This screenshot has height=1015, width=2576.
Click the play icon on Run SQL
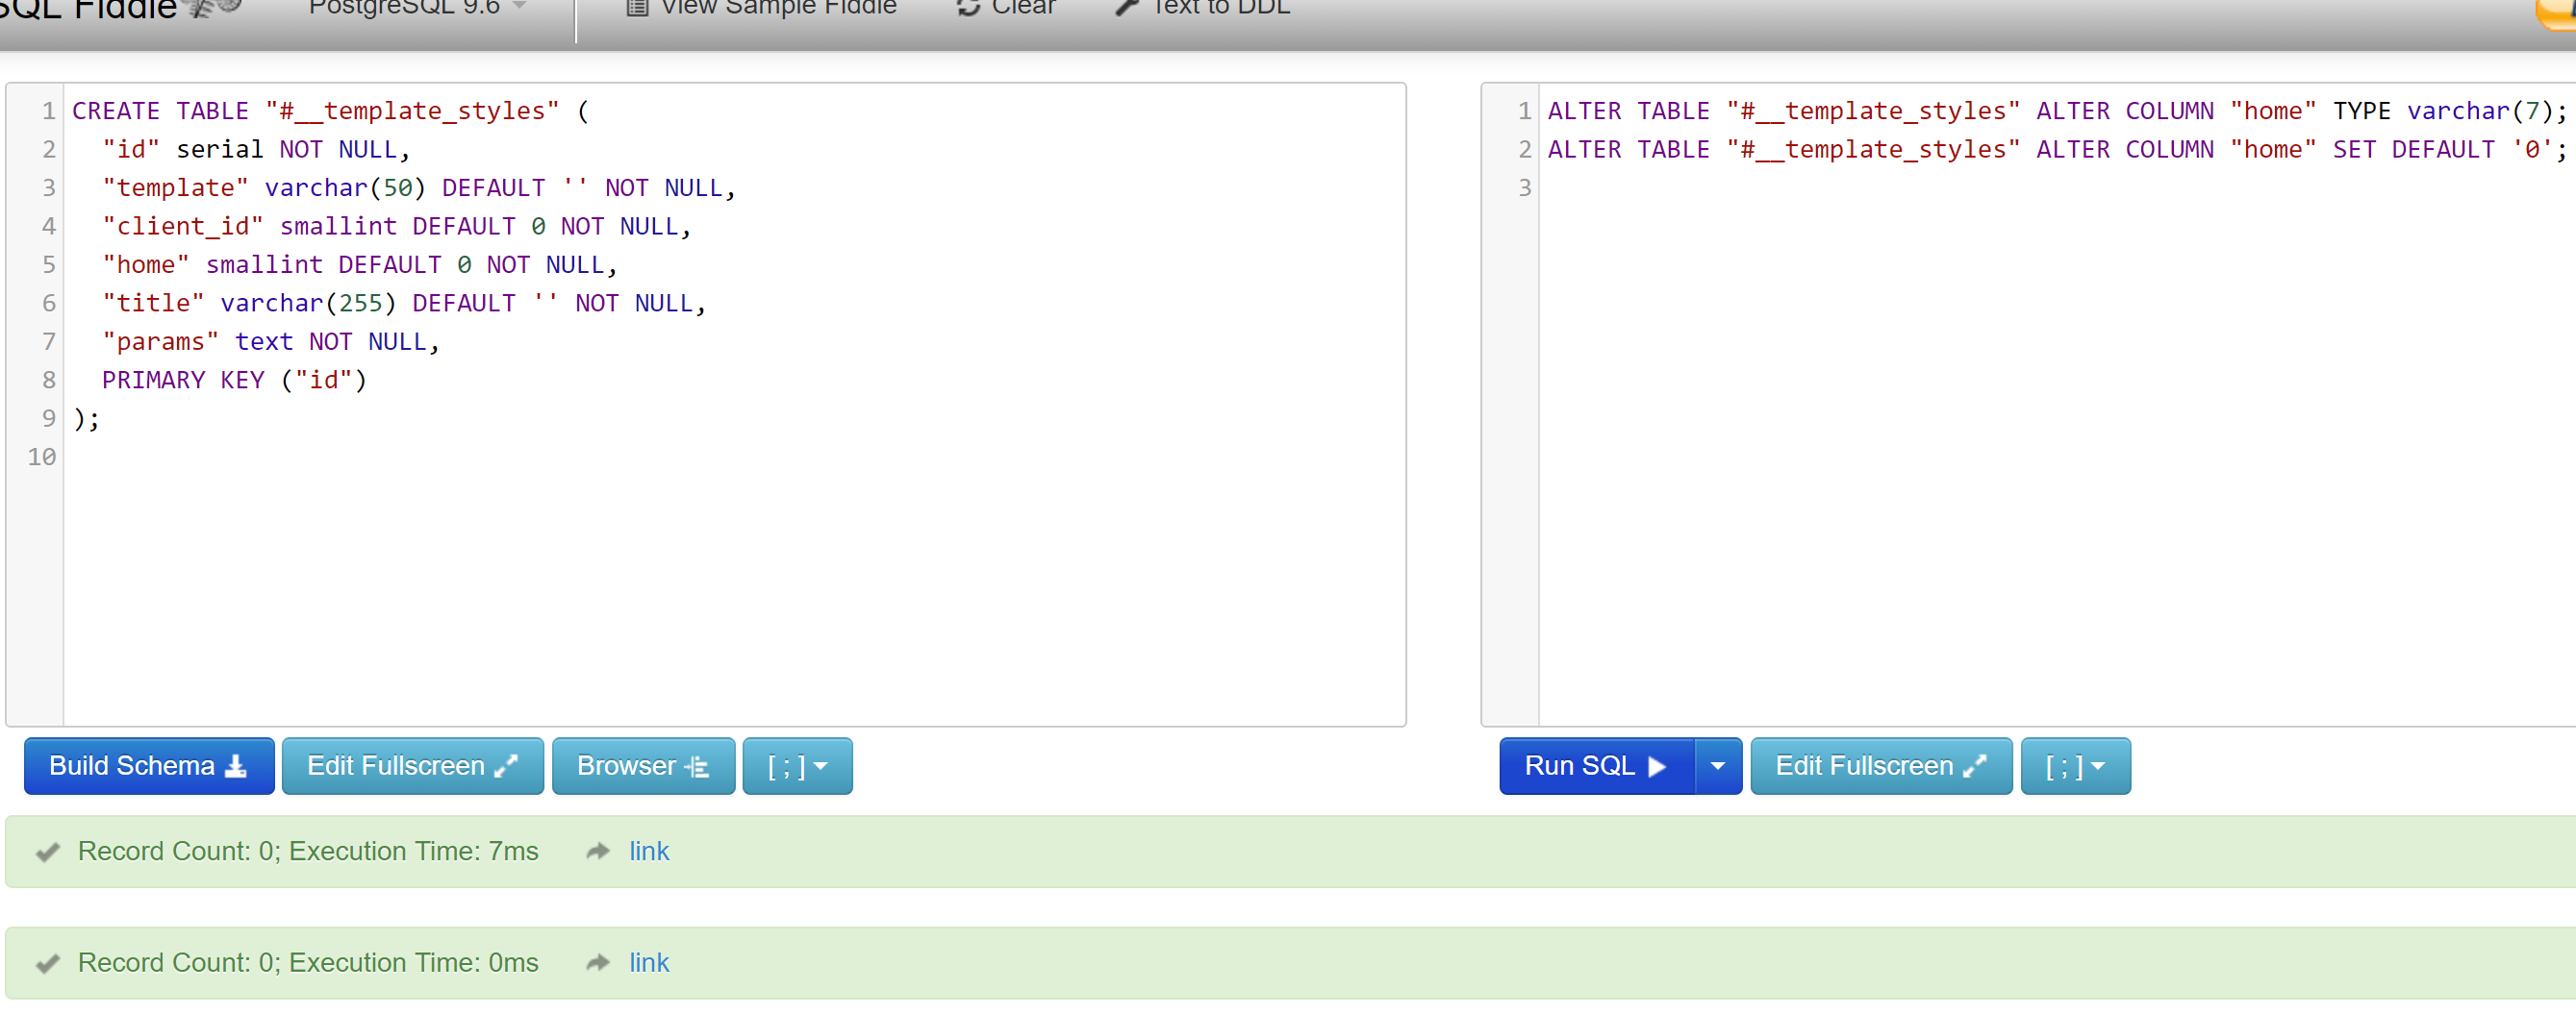[1657, 765]
